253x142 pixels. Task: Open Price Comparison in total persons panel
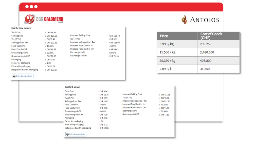[x=23, y=76]
